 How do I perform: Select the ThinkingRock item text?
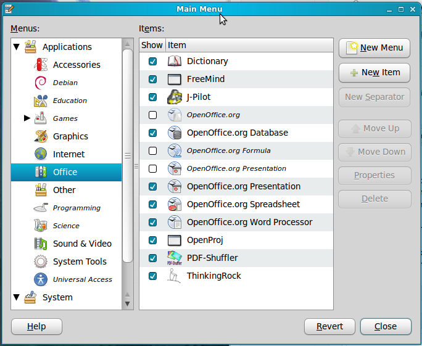[x=214, y=276]
